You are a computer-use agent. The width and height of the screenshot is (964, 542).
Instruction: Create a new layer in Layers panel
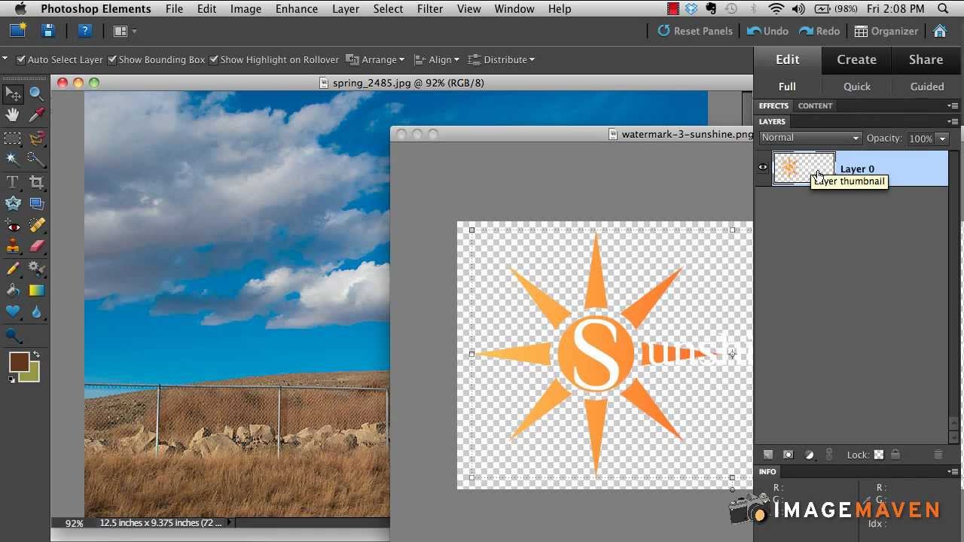[x=768, y=455]
